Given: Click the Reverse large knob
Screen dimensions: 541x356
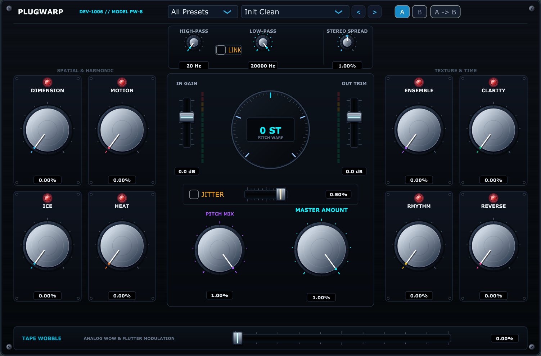Looking at the screenshot, I should pos(493,245).
